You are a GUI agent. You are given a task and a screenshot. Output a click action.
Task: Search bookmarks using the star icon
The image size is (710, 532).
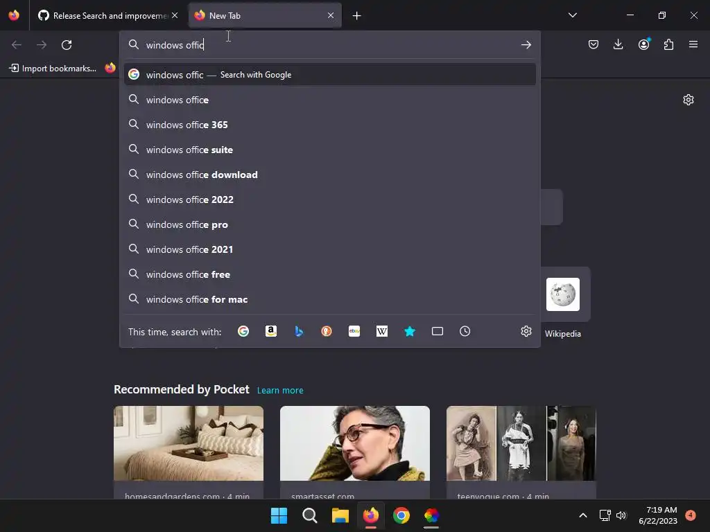[x=410, y=332]
